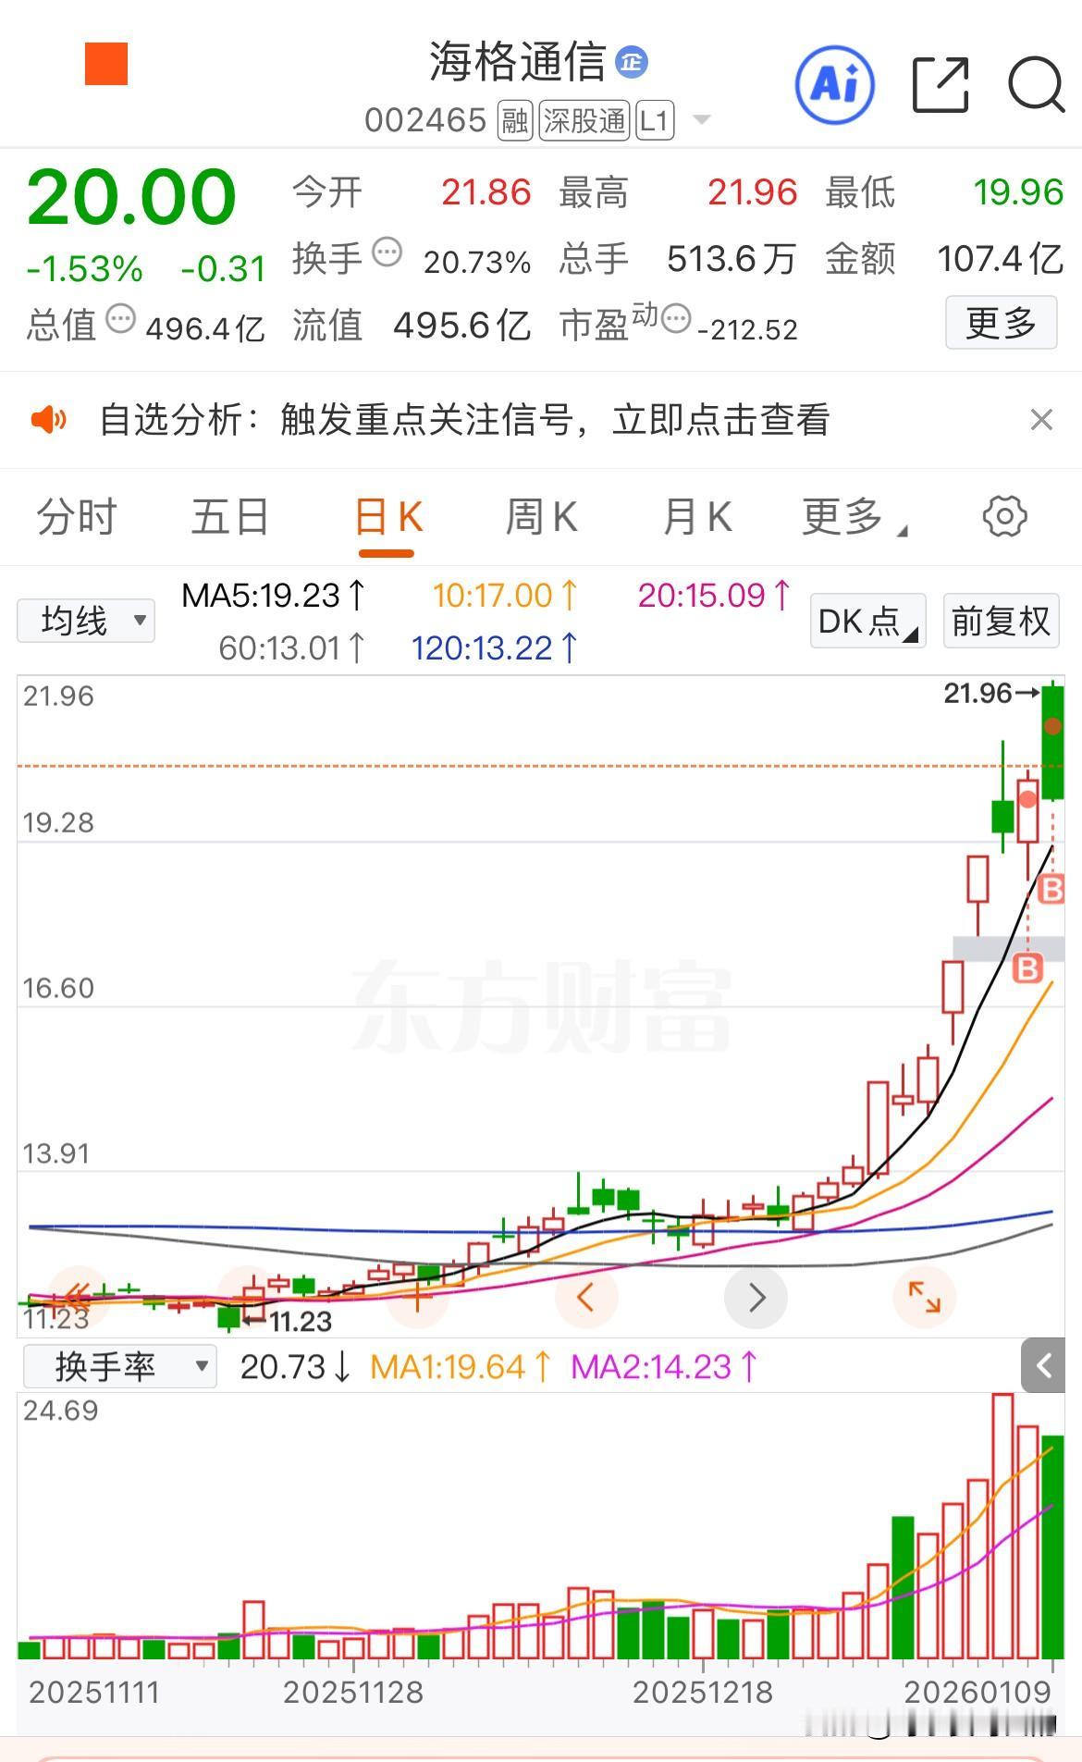Image resolution: width=1082 pixels, height=1762 pixels.
Task: Tap the info icon beside 总值
Action: coord(121,319)
